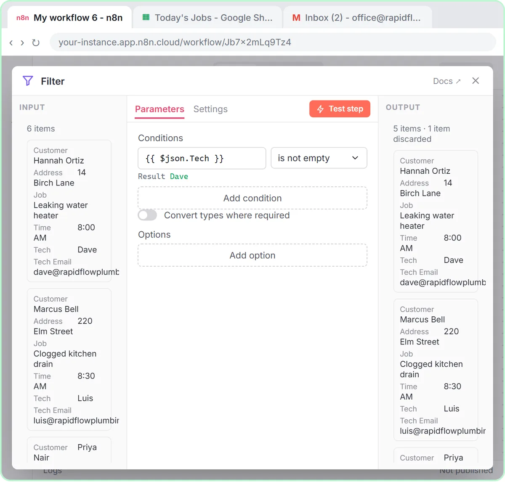Click the Test step button
The width and height of the screenshot is (505, 482).
[x=340, y=109]
